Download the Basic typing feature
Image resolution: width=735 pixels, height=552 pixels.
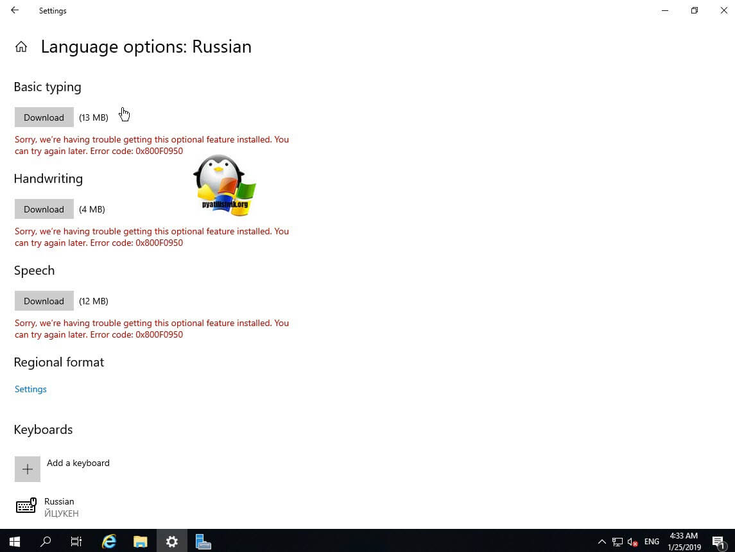[x=44, y=117]
